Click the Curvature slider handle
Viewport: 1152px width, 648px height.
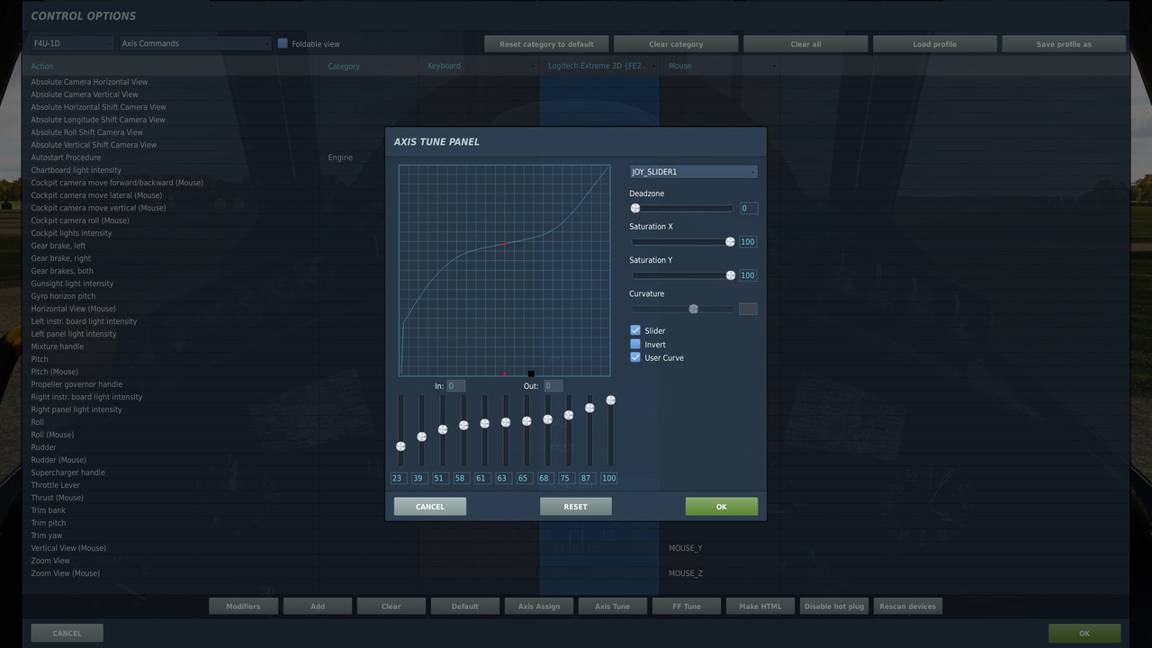(x=693, y=309)
